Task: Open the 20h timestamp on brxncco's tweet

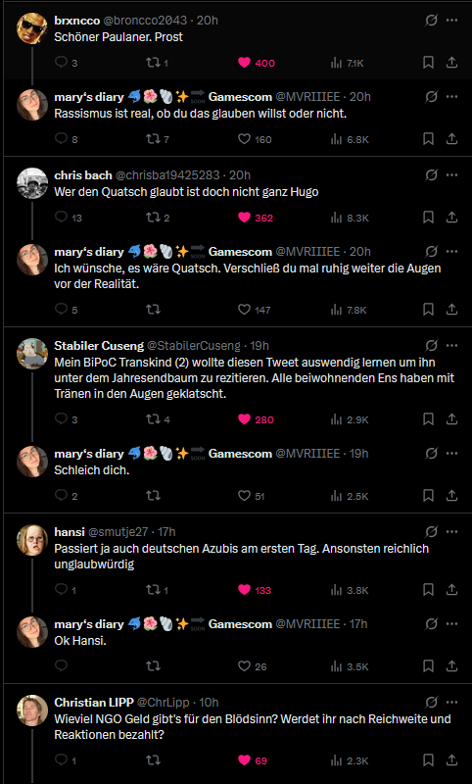Action: tap(208, 21)
